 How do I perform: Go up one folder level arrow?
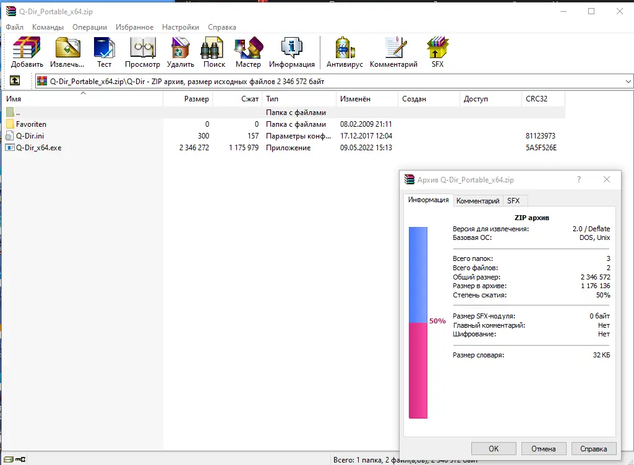pos(15,81)
